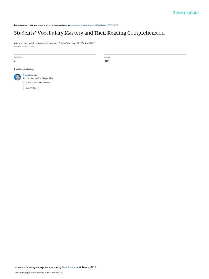Open the Gatot Subroto uploader link at bottom

[x=68, y=267]
